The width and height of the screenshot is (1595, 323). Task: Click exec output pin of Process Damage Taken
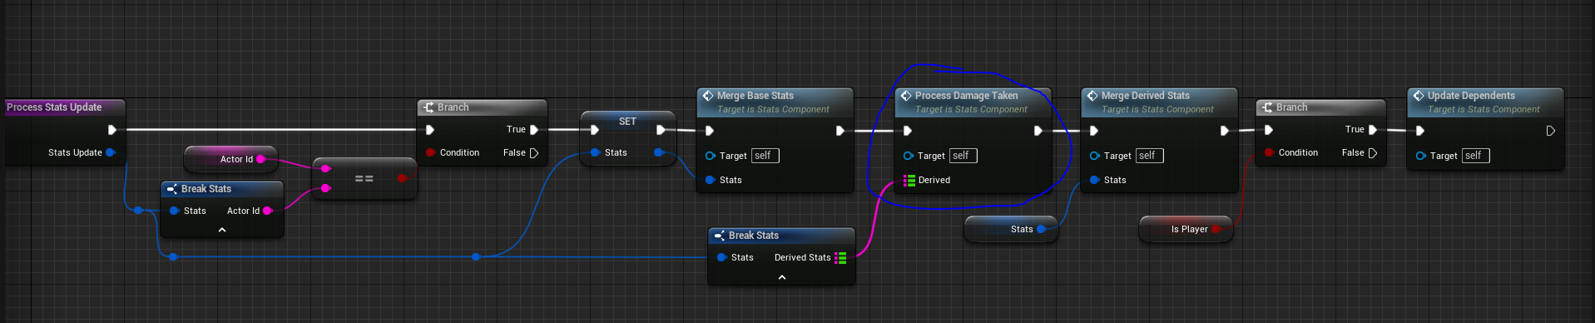click(1038, 131)
